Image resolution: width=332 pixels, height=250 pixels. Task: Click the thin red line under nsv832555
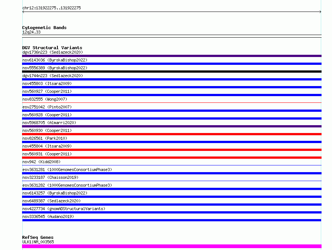172,102
